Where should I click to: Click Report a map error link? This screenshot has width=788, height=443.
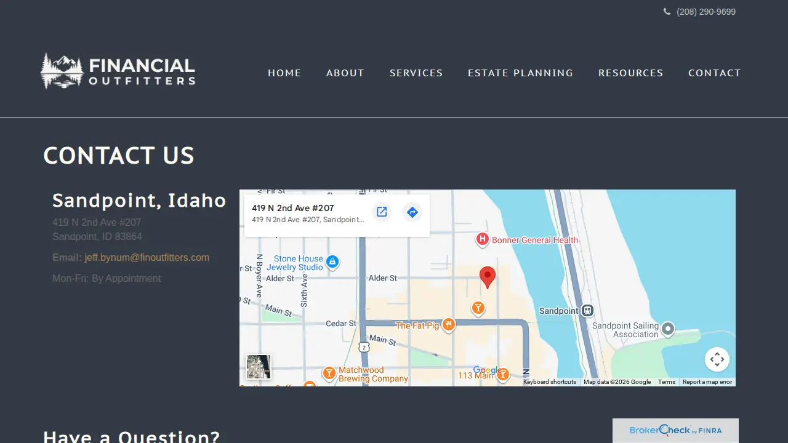point(707,382)
